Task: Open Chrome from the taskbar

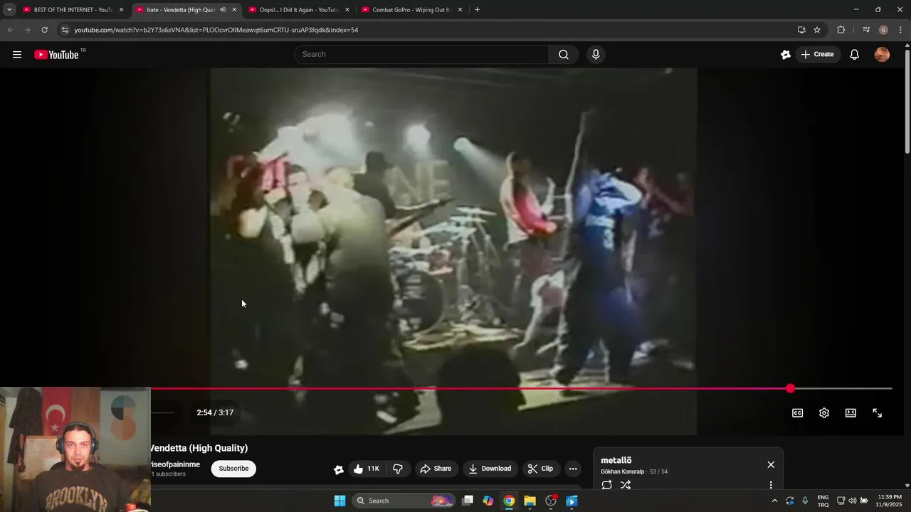Action: [509, 501]
